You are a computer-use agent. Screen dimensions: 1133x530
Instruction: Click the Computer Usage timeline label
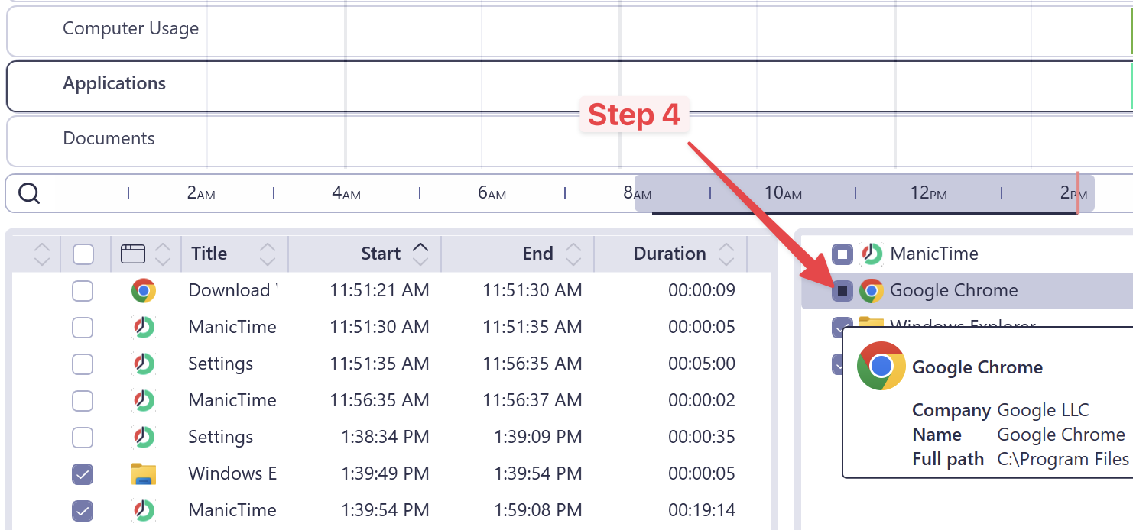click(x=131, y=29)
